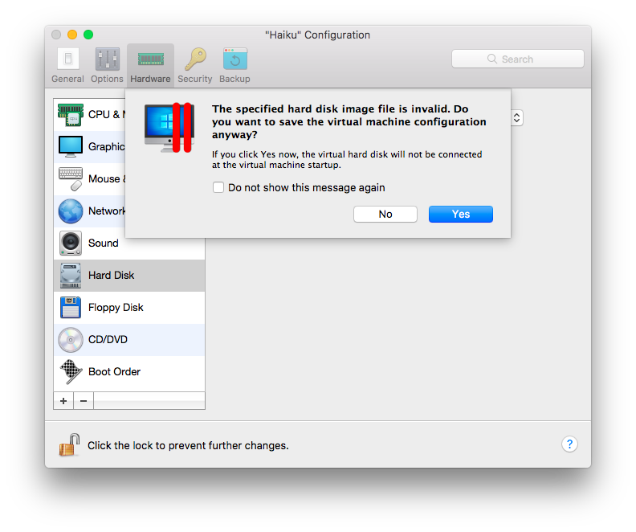
Task: Click the No button
Action: [x=385, y=214]
